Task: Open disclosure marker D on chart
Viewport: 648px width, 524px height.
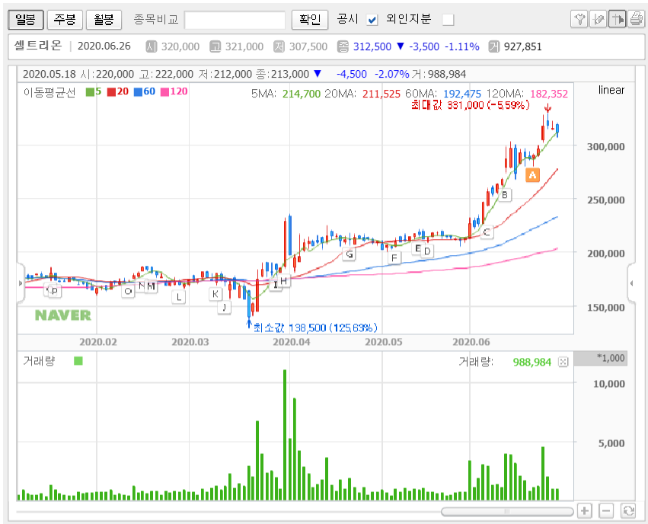Action: 427,251
